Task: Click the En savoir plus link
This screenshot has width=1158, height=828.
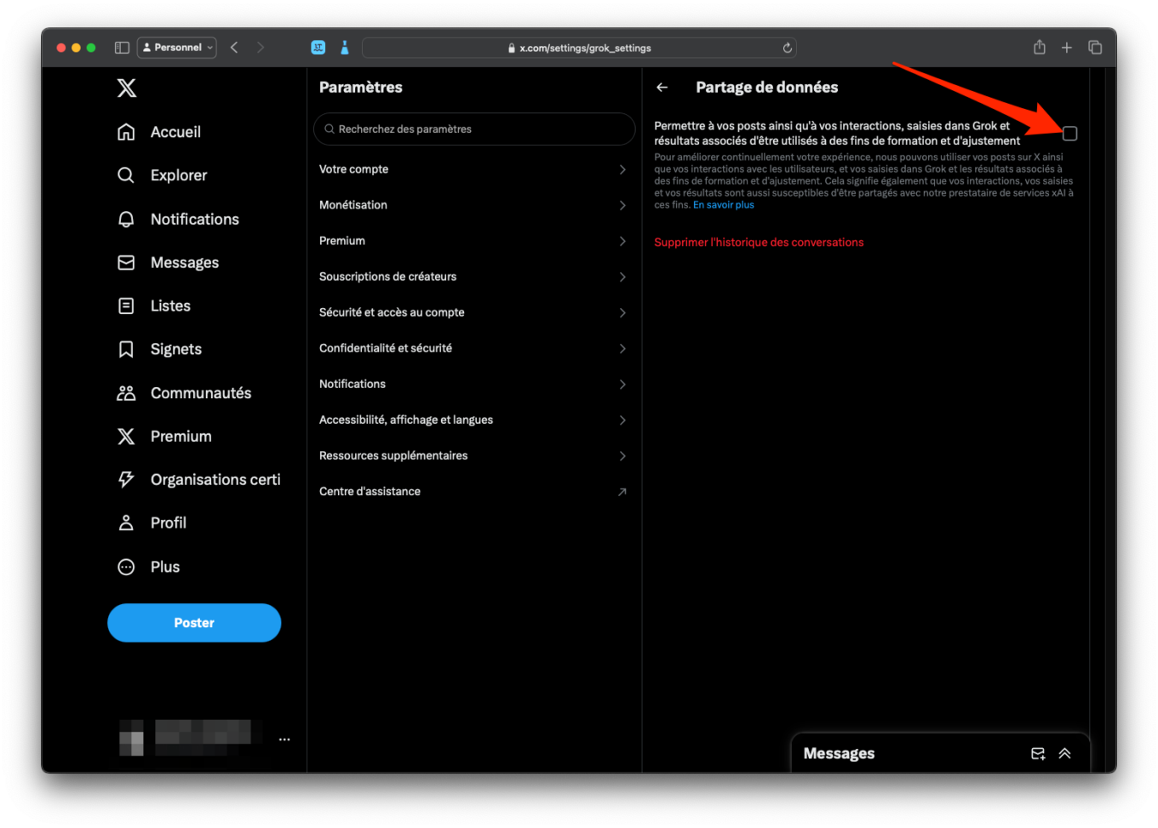Action: click(x=724, y=205)
